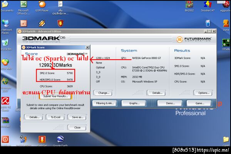This screenshot has height=154, width=231.
Task: Open Filtering & AA settings
Action: click(x=105, y=103)
